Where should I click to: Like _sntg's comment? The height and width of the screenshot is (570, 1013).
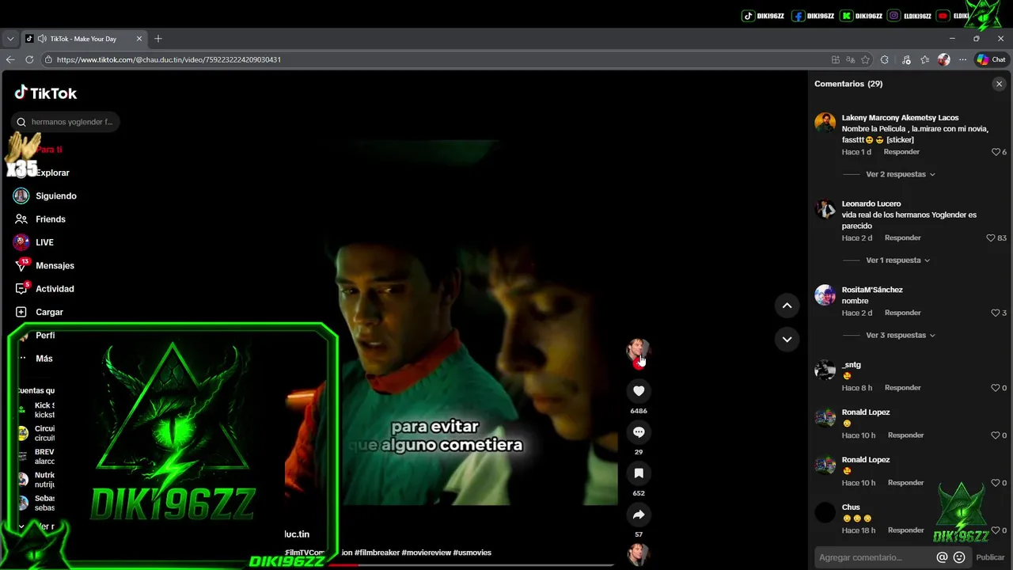(996, 388)
